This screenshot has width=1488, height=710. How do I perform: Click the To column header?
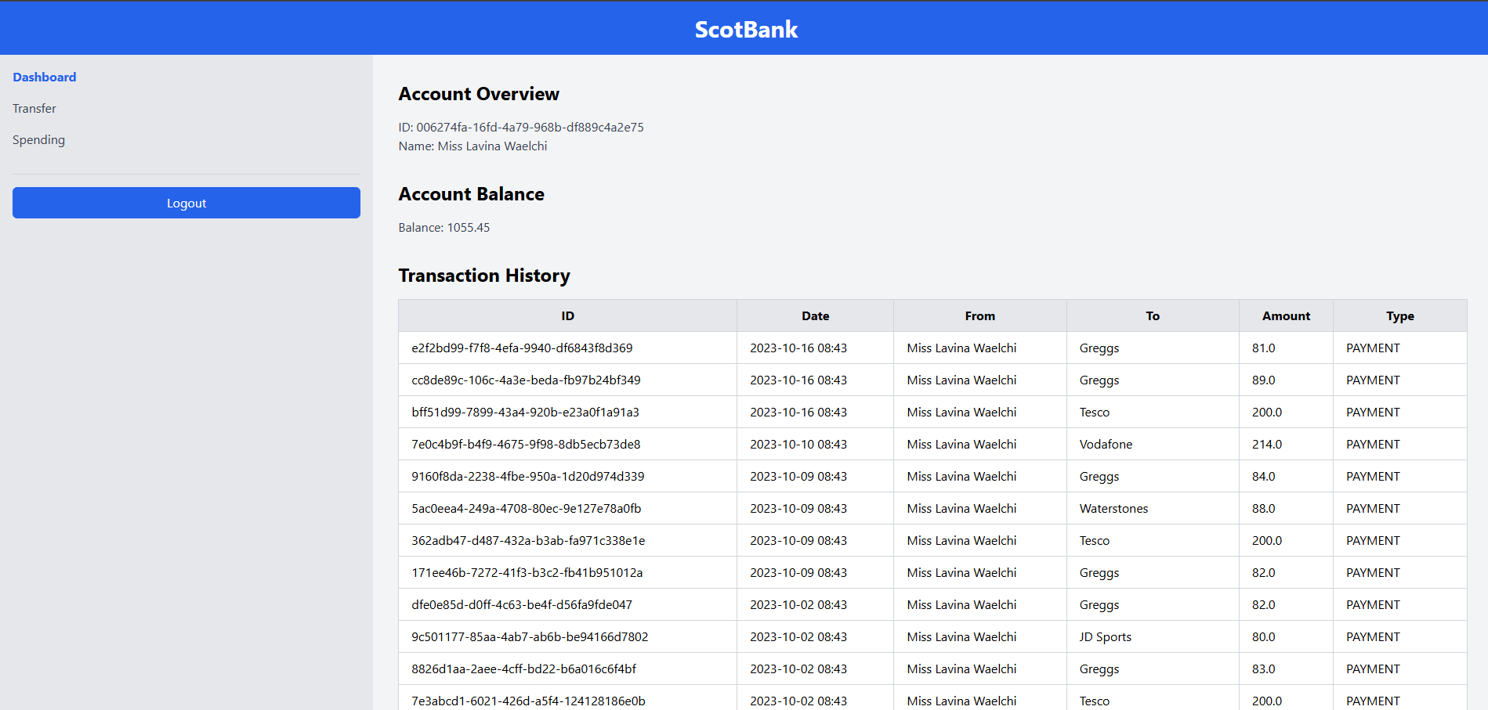[1153, 315]
